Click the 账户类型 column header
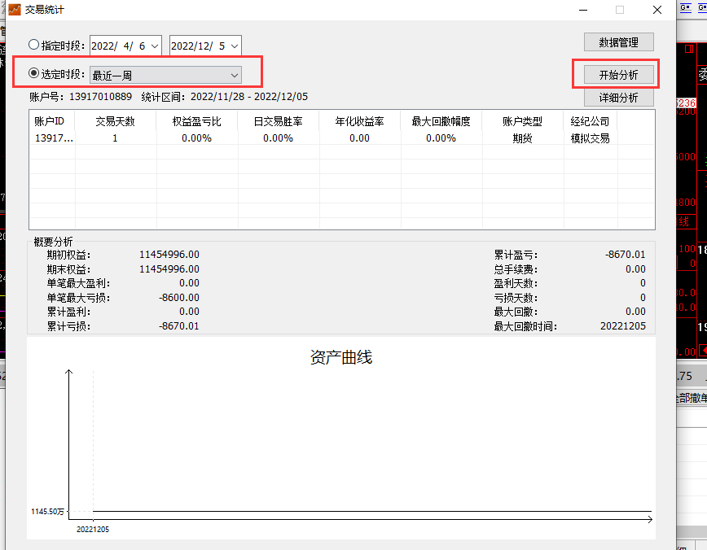The width and height of the screenshot is (707, 550). pyautogui.click(x=522, y=121)
